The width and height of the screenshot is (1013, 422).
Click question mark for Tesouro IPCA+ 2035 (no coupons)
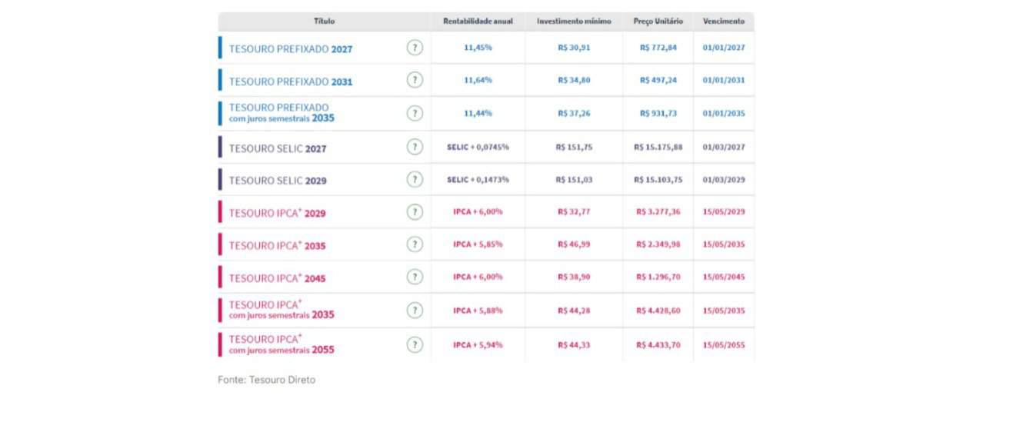tap(415, 244)
